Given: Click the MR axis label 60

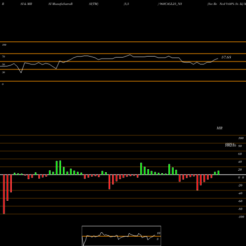Looking at the screenshot, I should 240,154.
